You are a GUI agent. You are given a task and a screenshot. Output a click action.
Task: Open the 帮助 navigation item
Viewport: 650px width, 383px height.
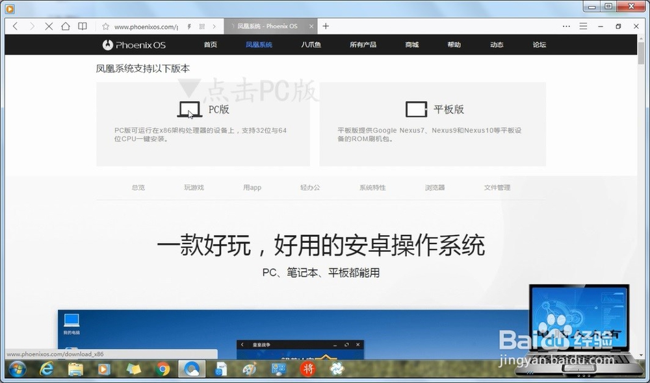[454, 45]
